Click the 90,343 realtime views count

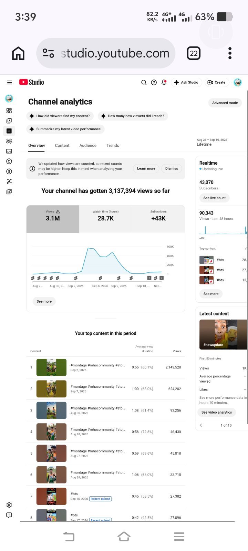pyautogui.click(x=206, y=213)
